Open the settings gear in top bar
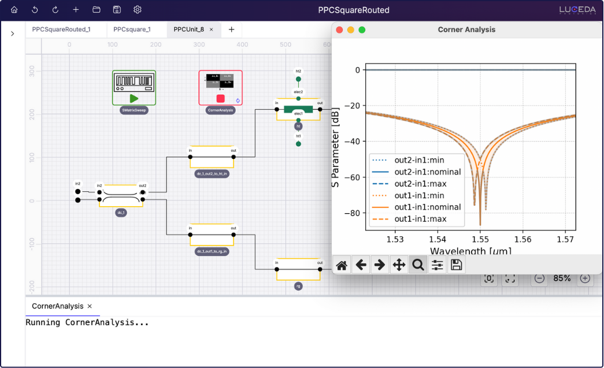The image size is (604, 368). tap(138, 10)
